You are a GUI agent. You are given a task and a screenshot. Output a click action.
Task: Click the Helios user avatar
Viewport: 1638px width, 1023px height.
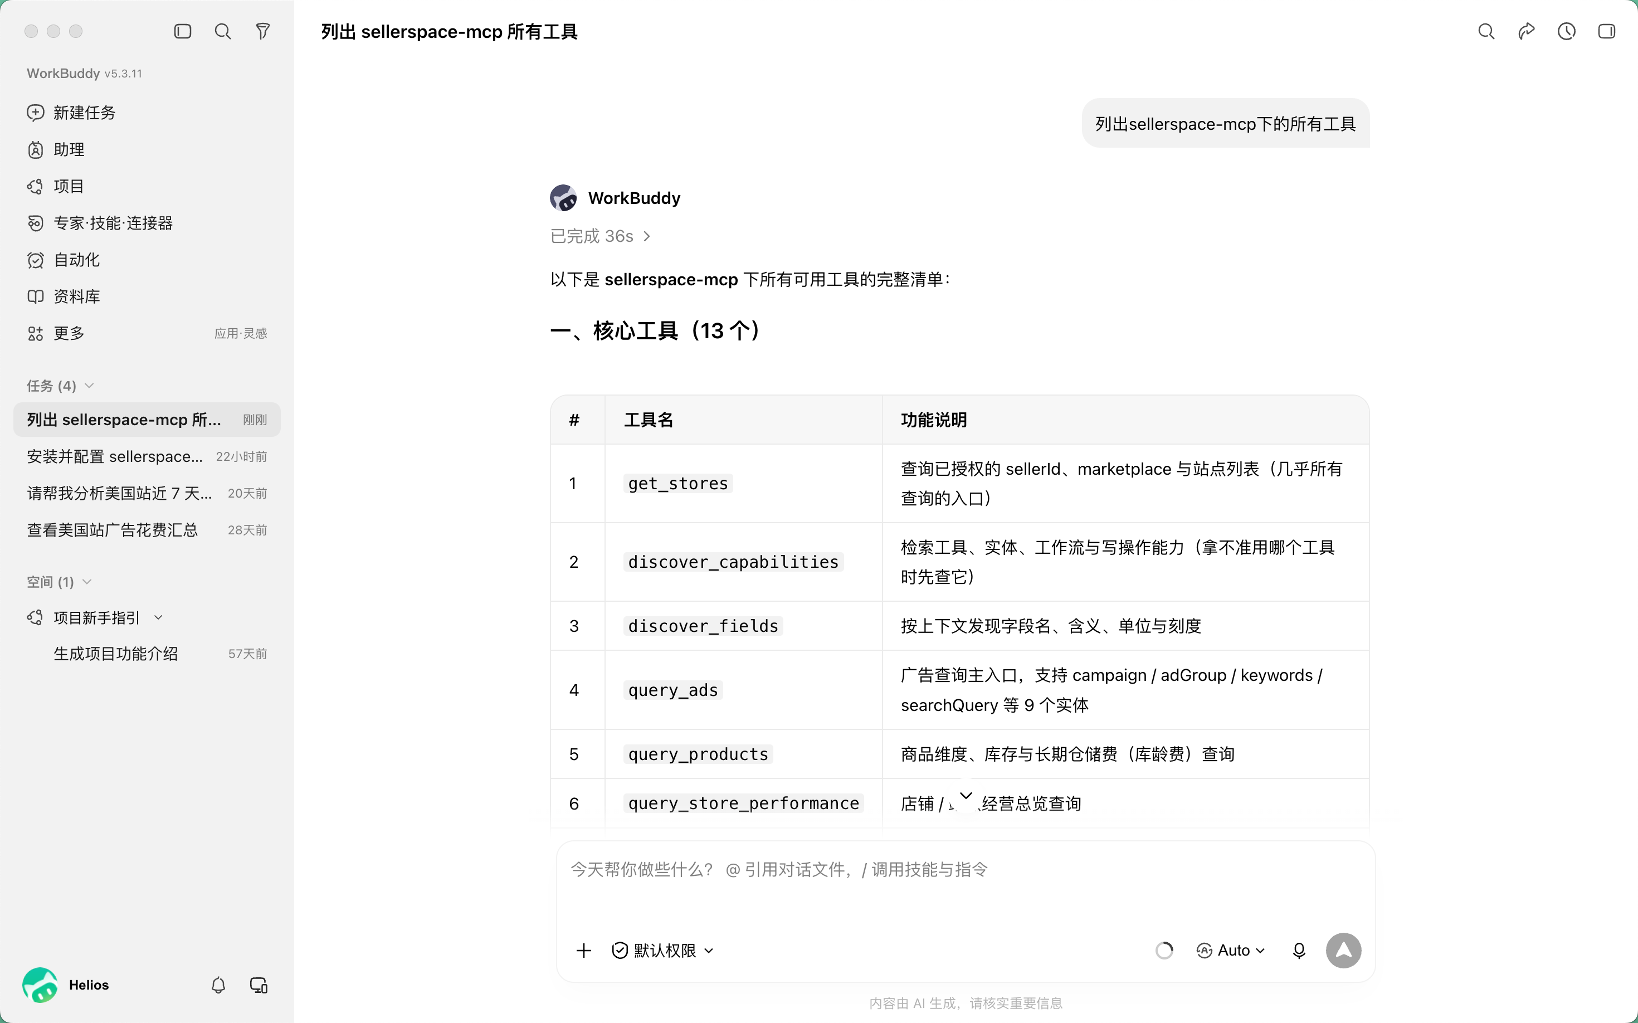[x=40, y=985]
